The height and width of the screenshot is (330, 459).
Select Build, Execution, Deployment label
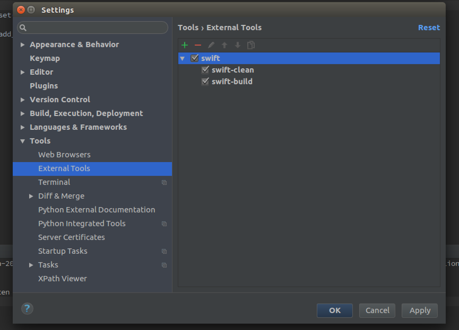86,113
